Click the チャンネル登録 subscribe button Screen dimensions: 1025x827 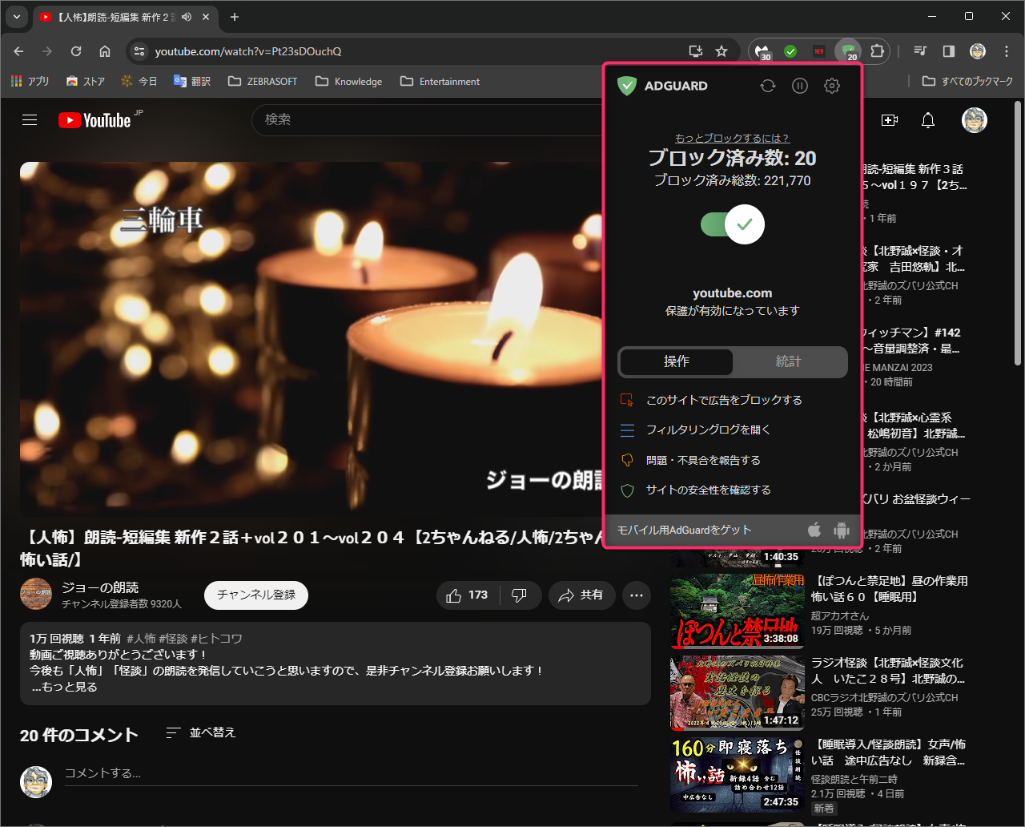256,595
